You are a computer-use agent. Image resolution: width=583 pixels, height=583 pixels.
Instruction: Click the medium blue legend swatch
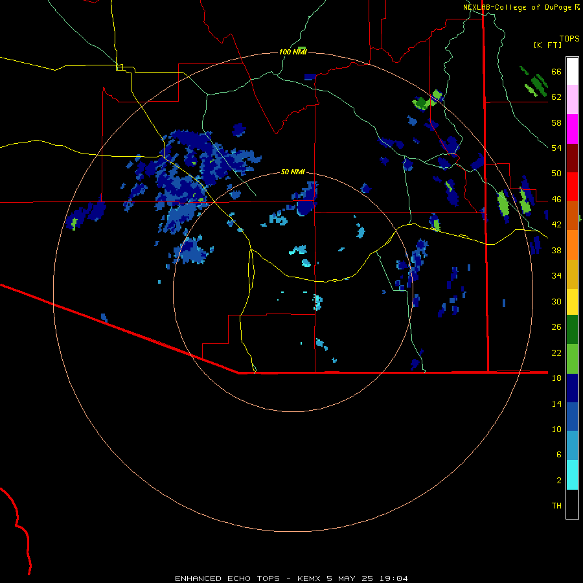tap(572, 417)
